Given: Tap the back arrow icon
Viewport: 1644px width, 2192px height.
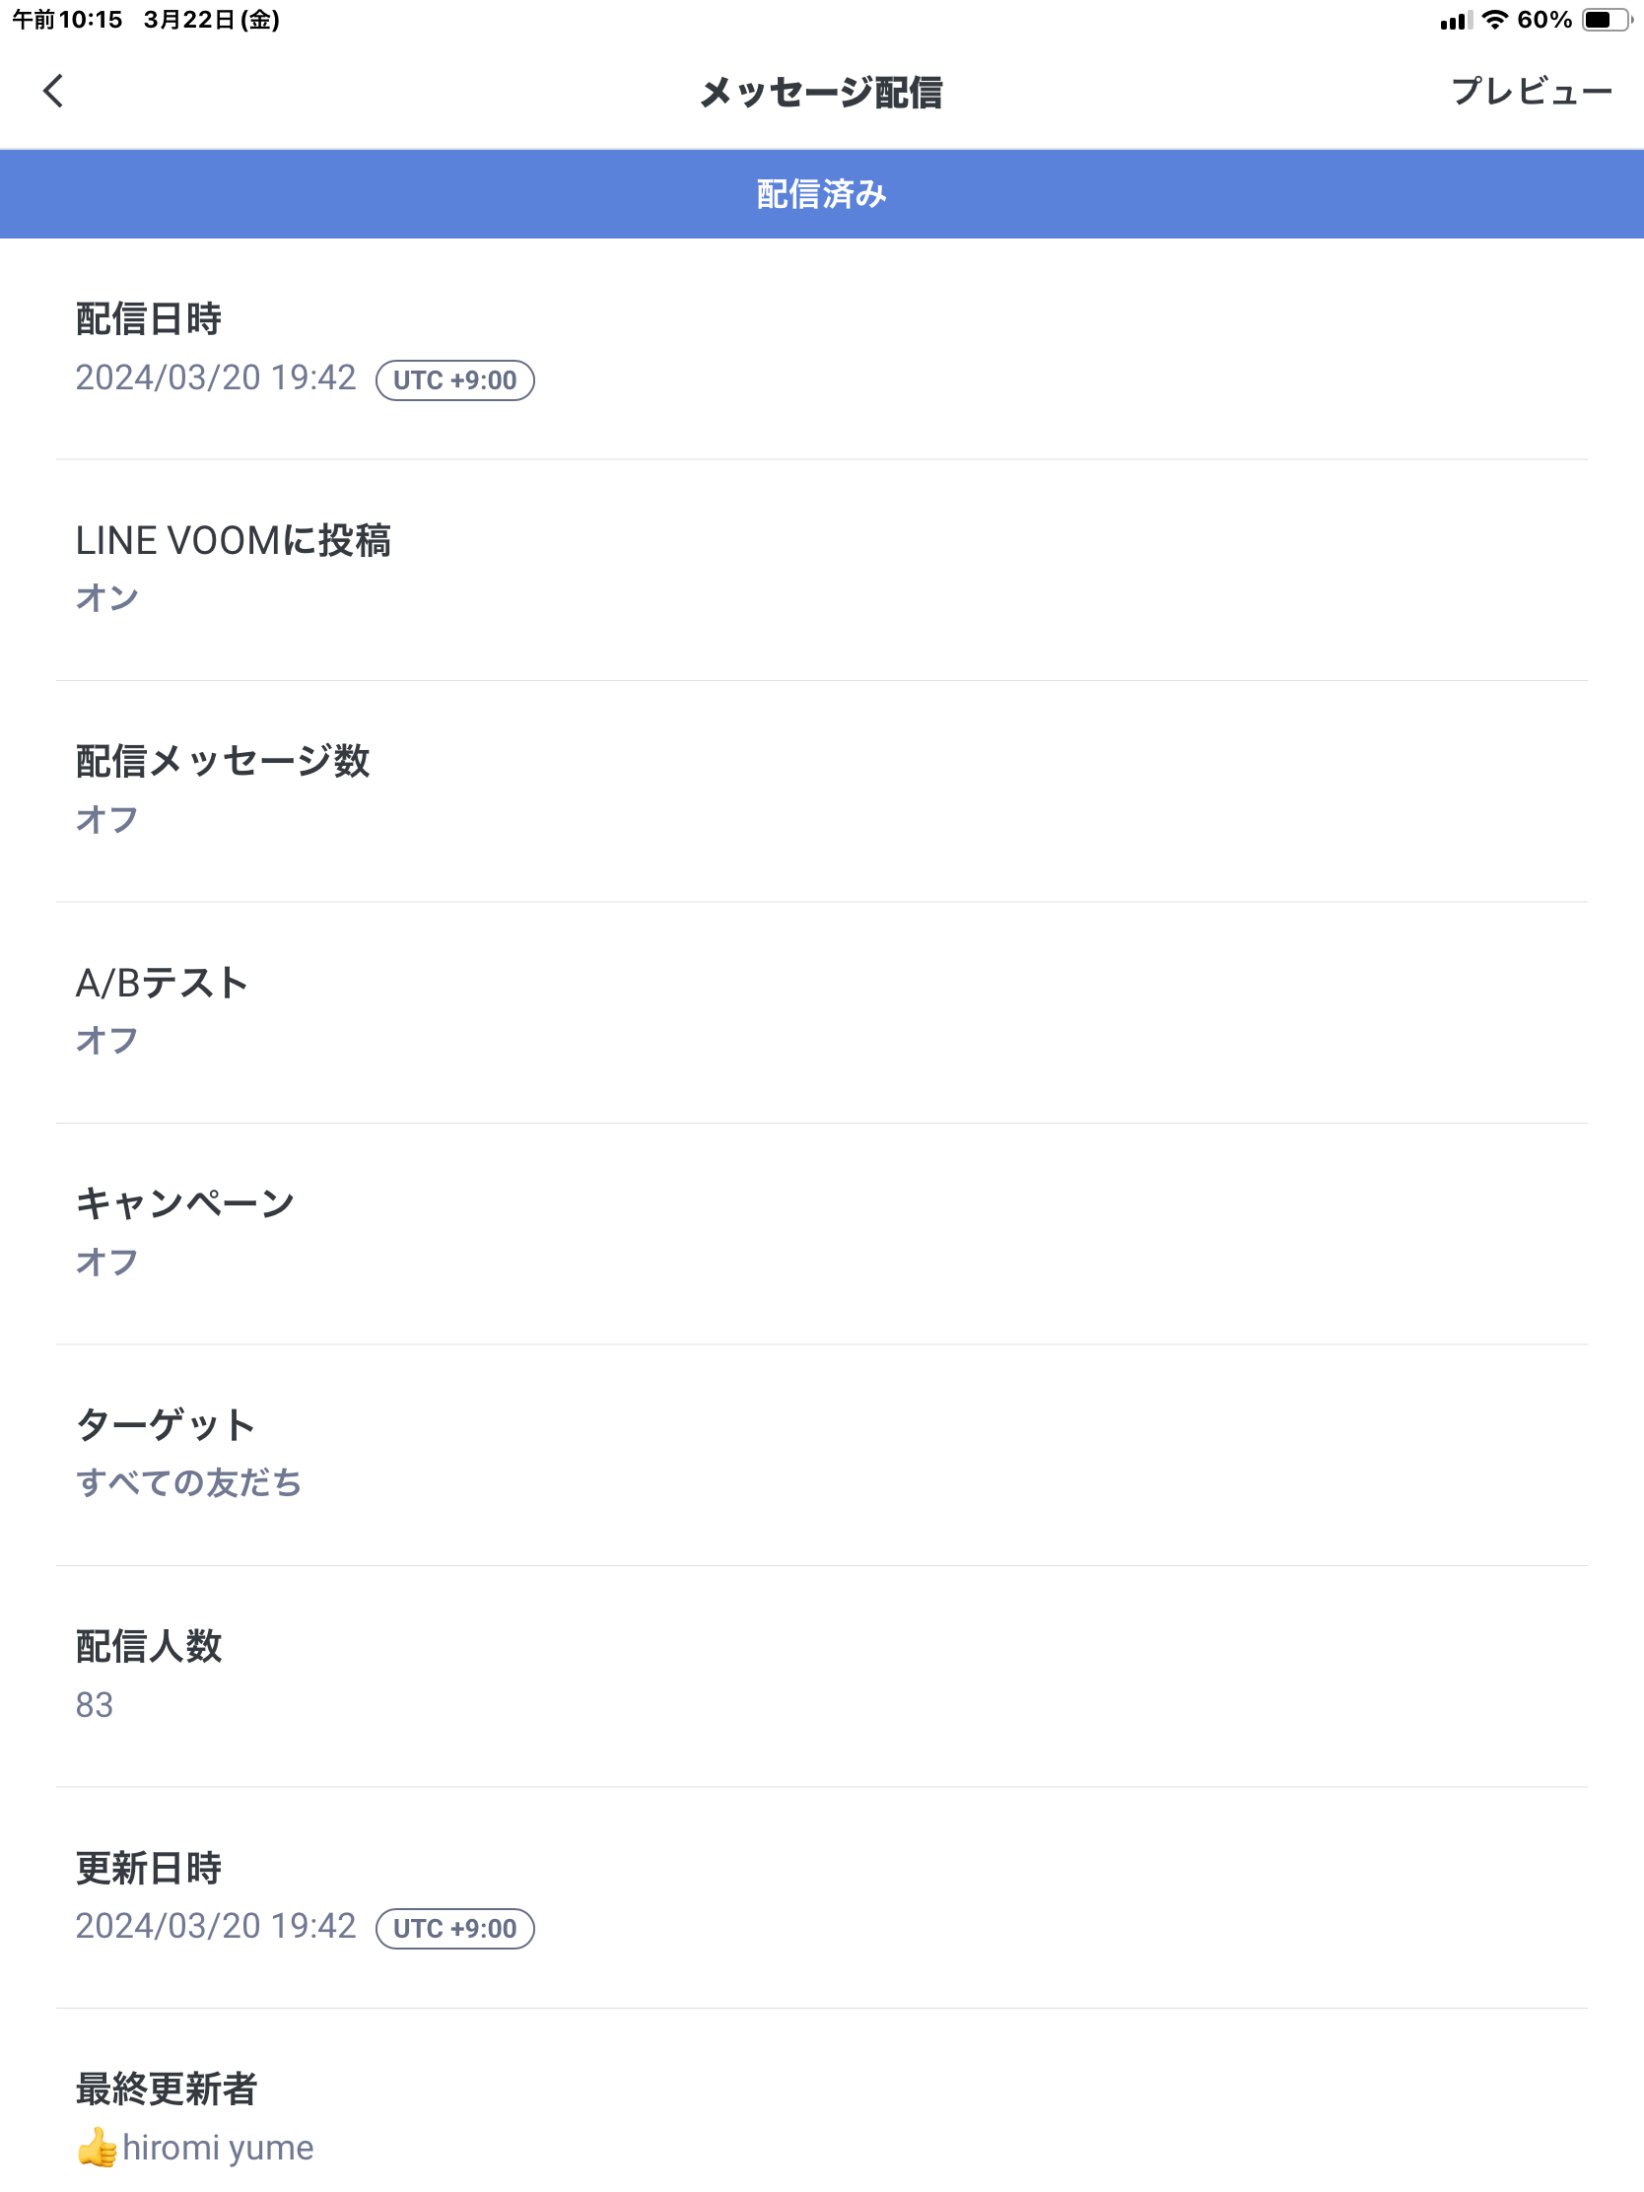Looking at the screenshot, I should 53,91.
